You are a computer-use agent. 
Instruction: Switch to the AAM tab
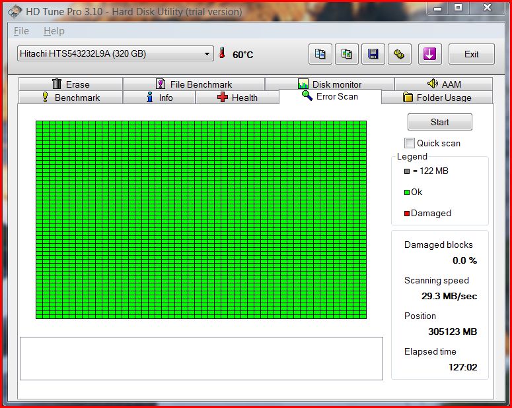click(x=443, y=84)
